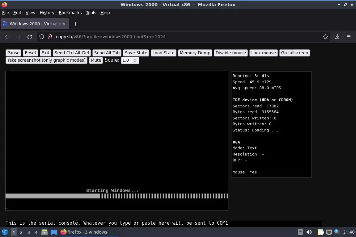This screenshot has height=237, width=356.
Task: Click the Save State button
Action: point(136,53)
